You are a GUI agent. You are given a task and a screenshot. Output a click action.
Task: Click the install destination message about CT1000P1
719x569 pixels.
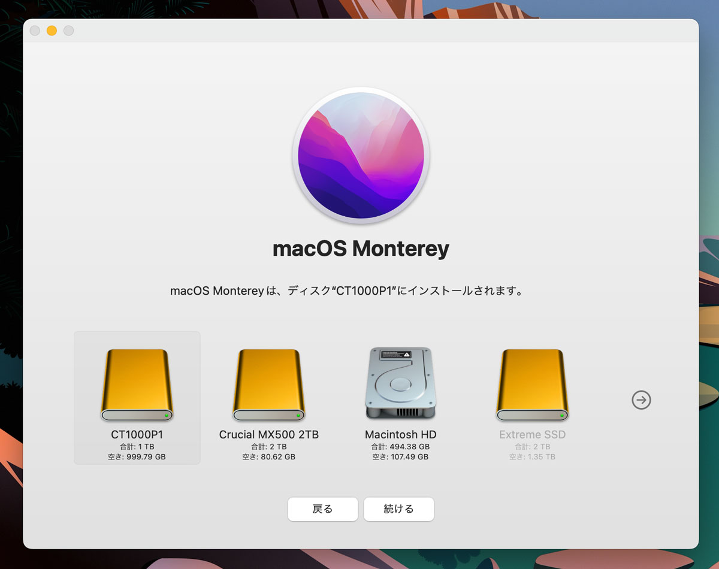348,292
